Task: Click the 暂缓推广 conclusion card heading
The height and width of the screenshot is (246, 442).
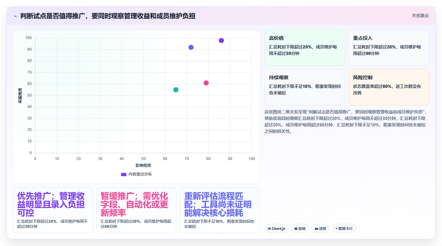Action: pyautogui.click(x=134, y=204)
